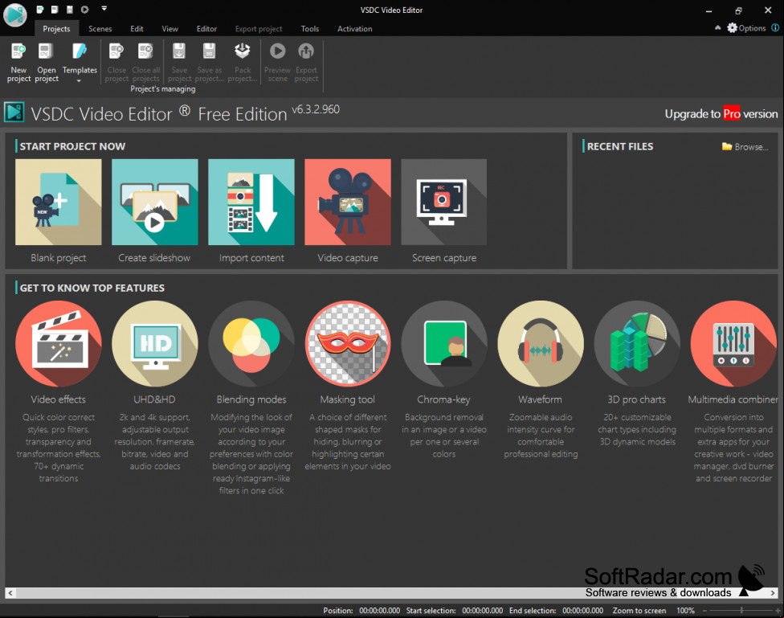Click the Chroma-key description text
784x618 pixels.
pyautogui.click(x=444, y=436)
